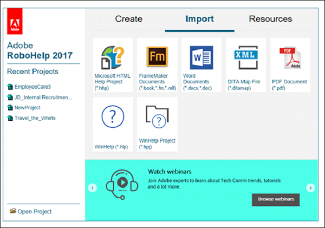Click the WinHelp (*.hlp) question mark icon

coord(113,117)
